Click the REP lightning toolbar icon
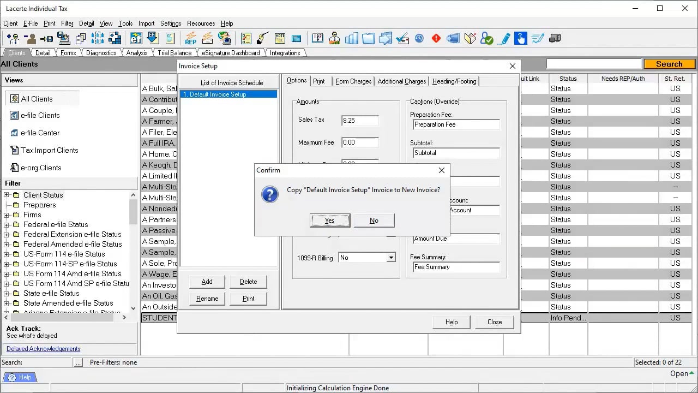698x393 pixels. click(191, 38)
